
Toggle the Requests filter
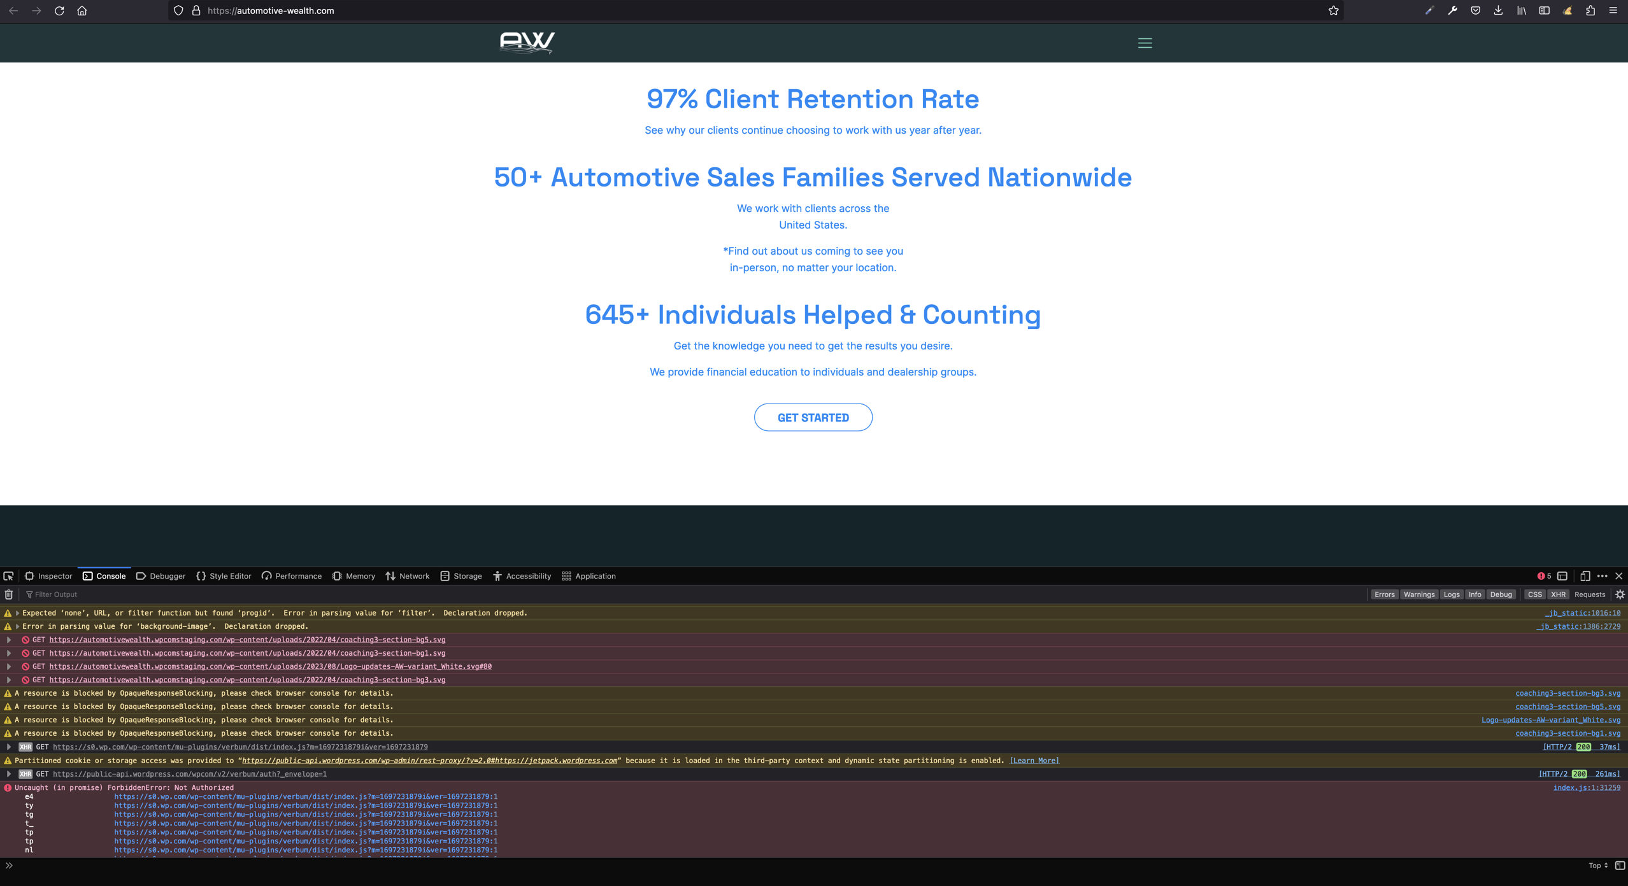(x=1589, y=594)
